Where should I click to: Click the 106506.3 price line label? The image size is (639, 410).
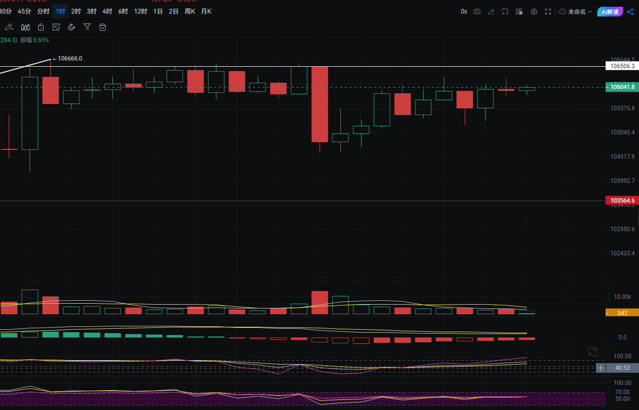point(622,66)
